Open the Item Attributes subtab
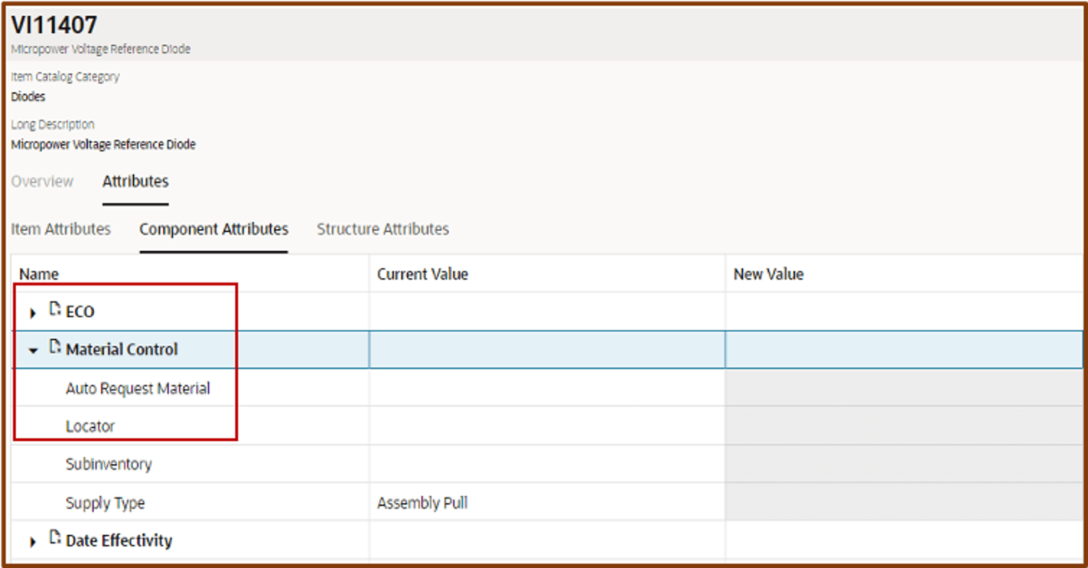The width and height of the screenshot is (1088, 568). click(x=61, y=229)
